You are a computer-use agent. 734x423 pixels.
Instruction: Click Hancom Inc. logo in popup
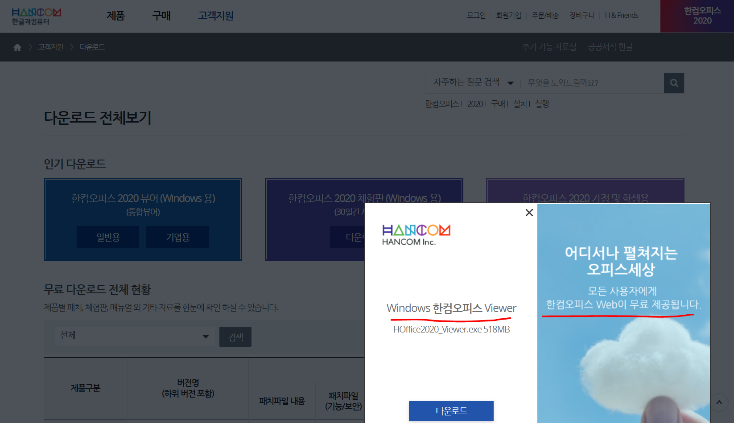pos(416,235)
